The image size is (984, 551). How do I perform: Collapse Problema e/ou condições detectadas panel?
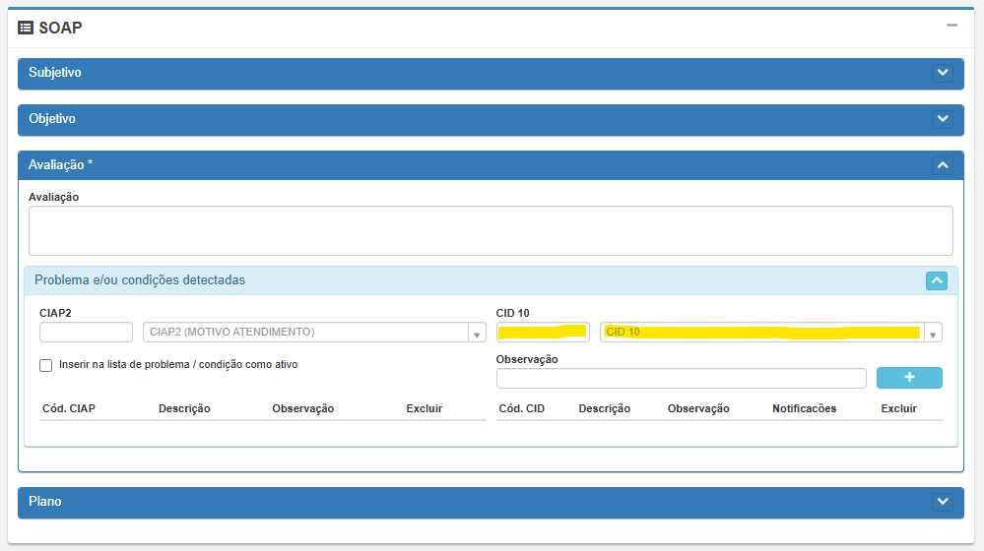pyautogui.click(x=936, y=280)
